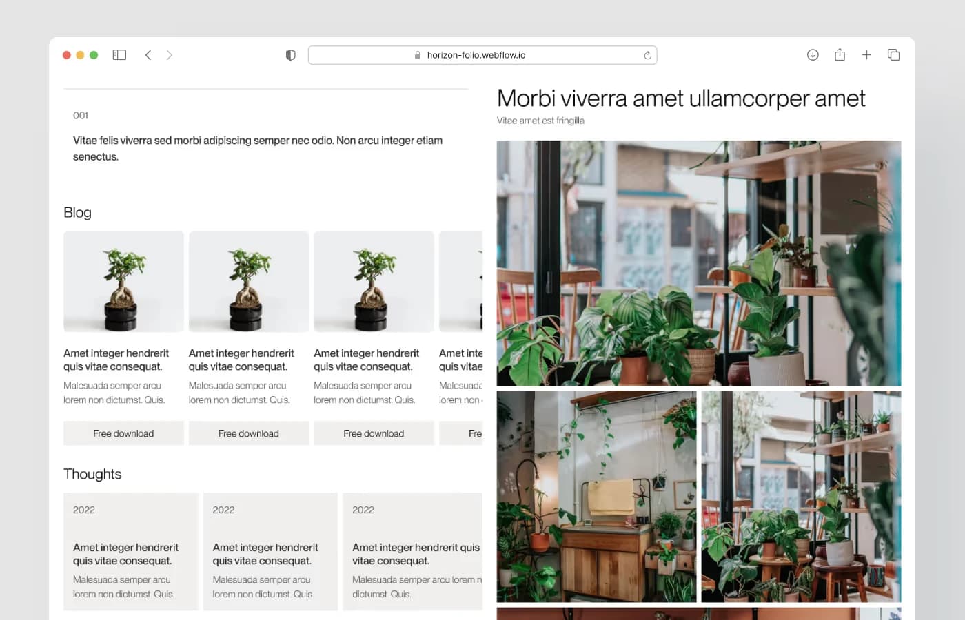Open the wooden cabinet plant photo
The image size is (965, 620).
click(597, 497)
